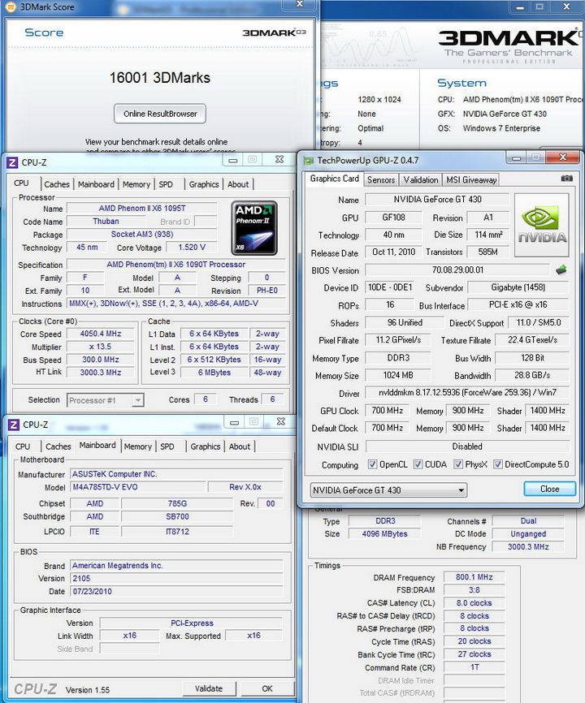Open the About tab in lower CPU-Z
Screen dimensions: 585x703
tap(240, 446)
